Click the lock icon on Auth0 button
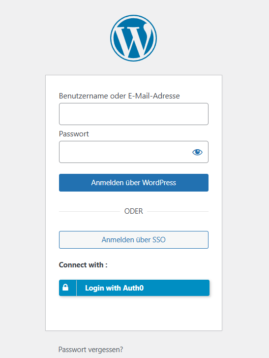The width and height of the screenshot is (269, 358). pos(65,288)
